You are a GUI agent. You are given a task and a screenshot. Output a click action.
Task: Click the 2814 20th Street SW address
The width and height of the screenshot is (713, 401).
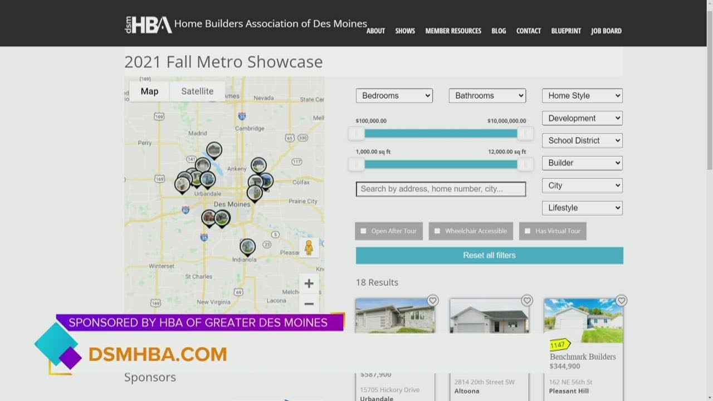(485, 382)
